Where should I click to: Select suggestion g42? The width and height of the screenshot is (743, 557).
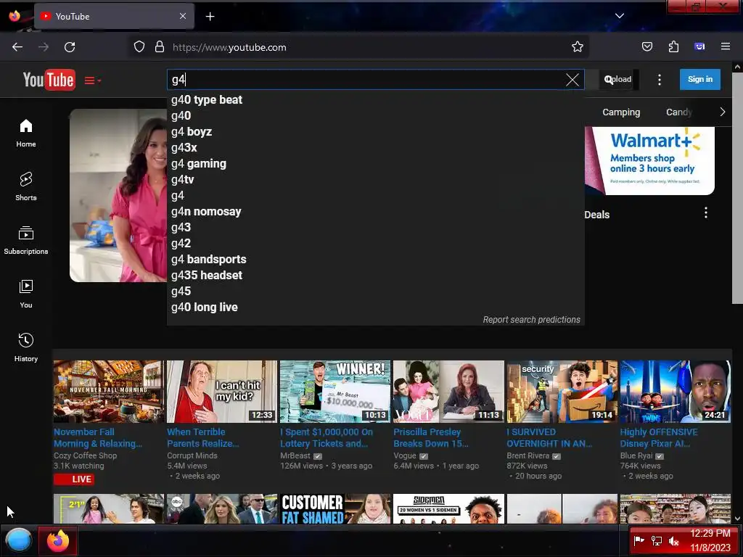tap(375, 244)
